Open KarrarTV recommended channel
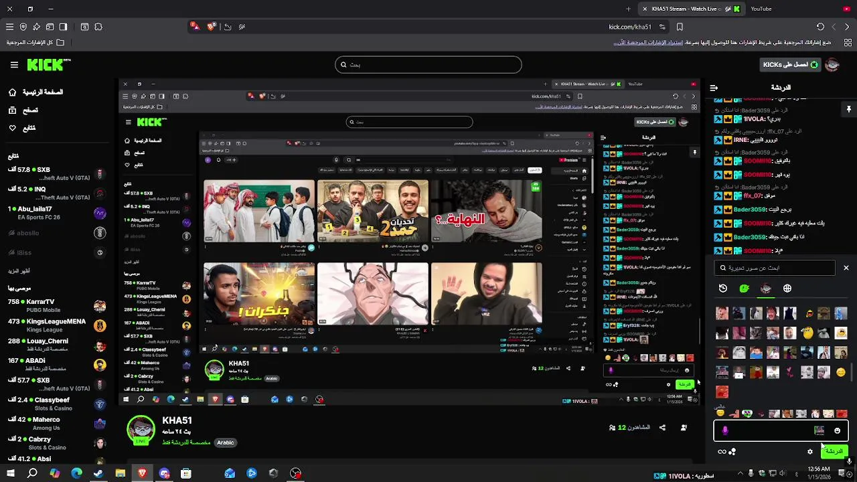 [56, 306]
